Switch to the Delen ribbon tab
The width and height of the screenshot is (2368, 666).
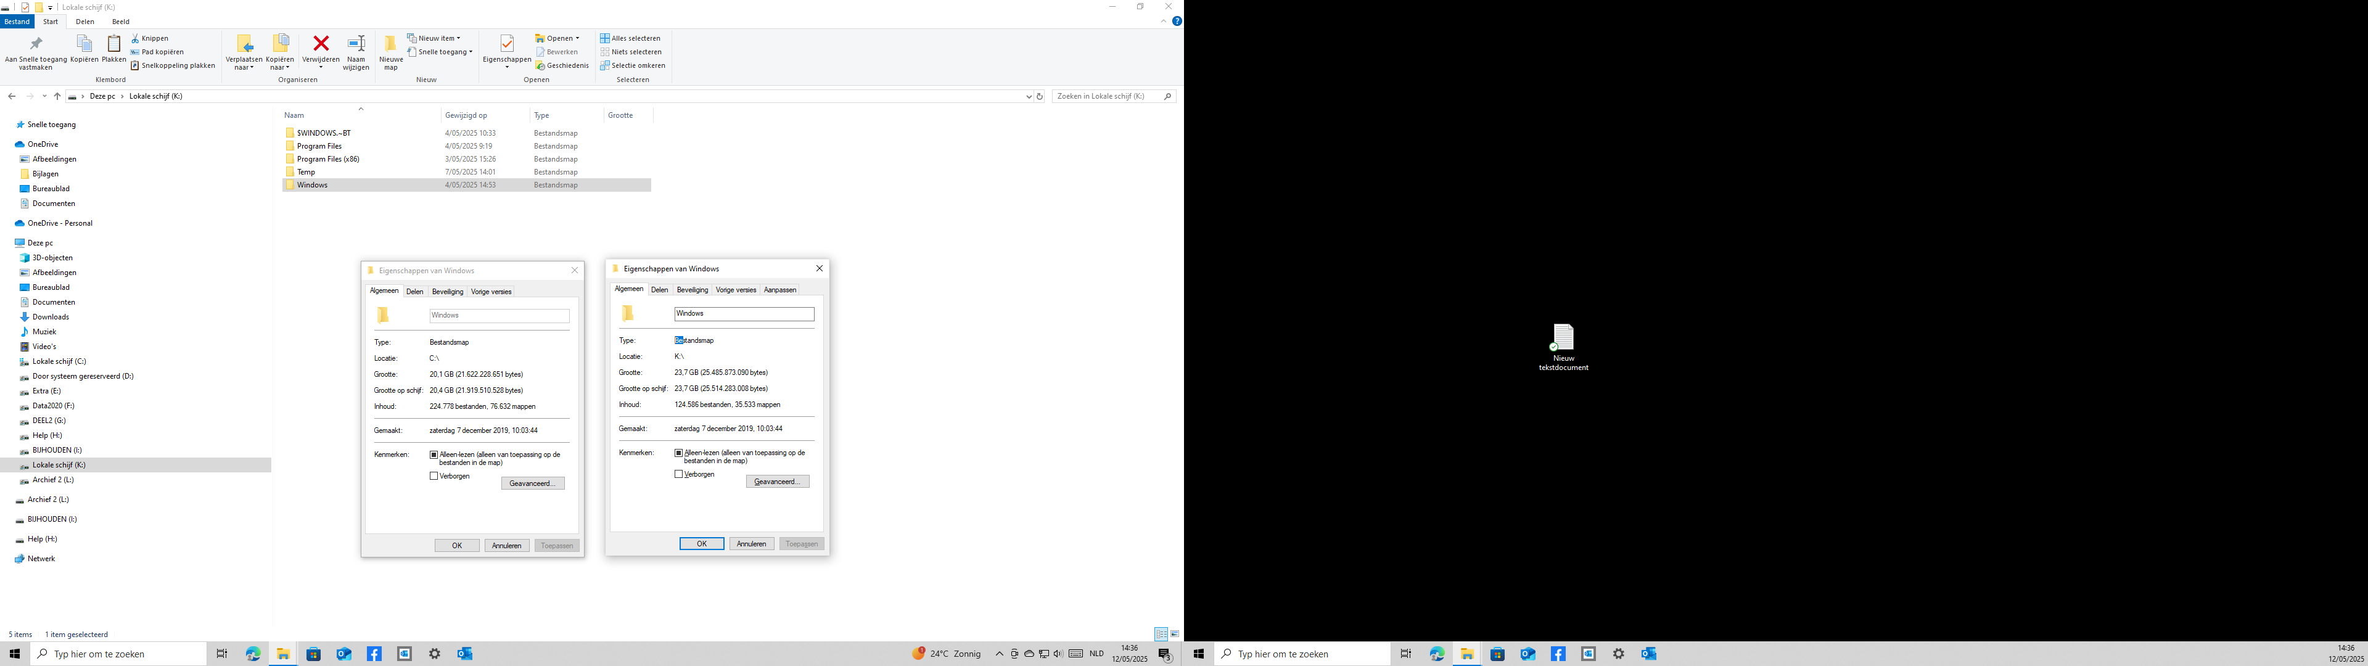(x=84, y=21)
